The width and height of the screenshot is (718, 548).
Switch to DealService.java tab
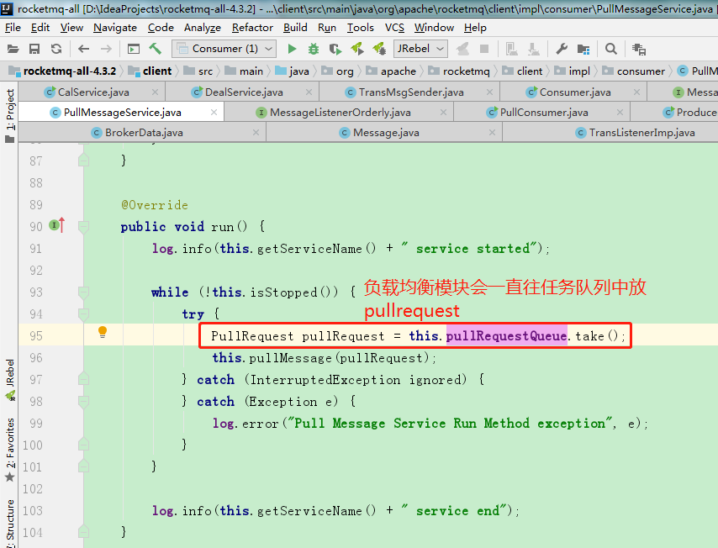(244, 92)
